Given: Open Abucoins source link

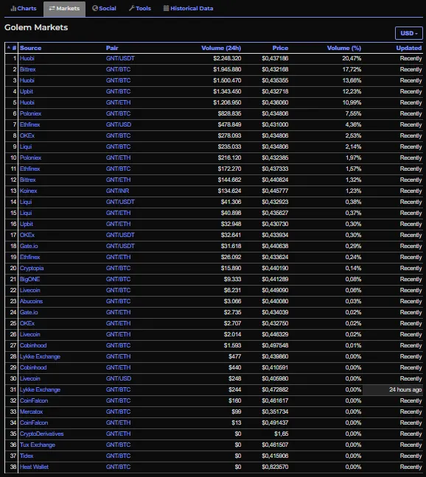Looking at the screenshot, I should pos(32,301).
